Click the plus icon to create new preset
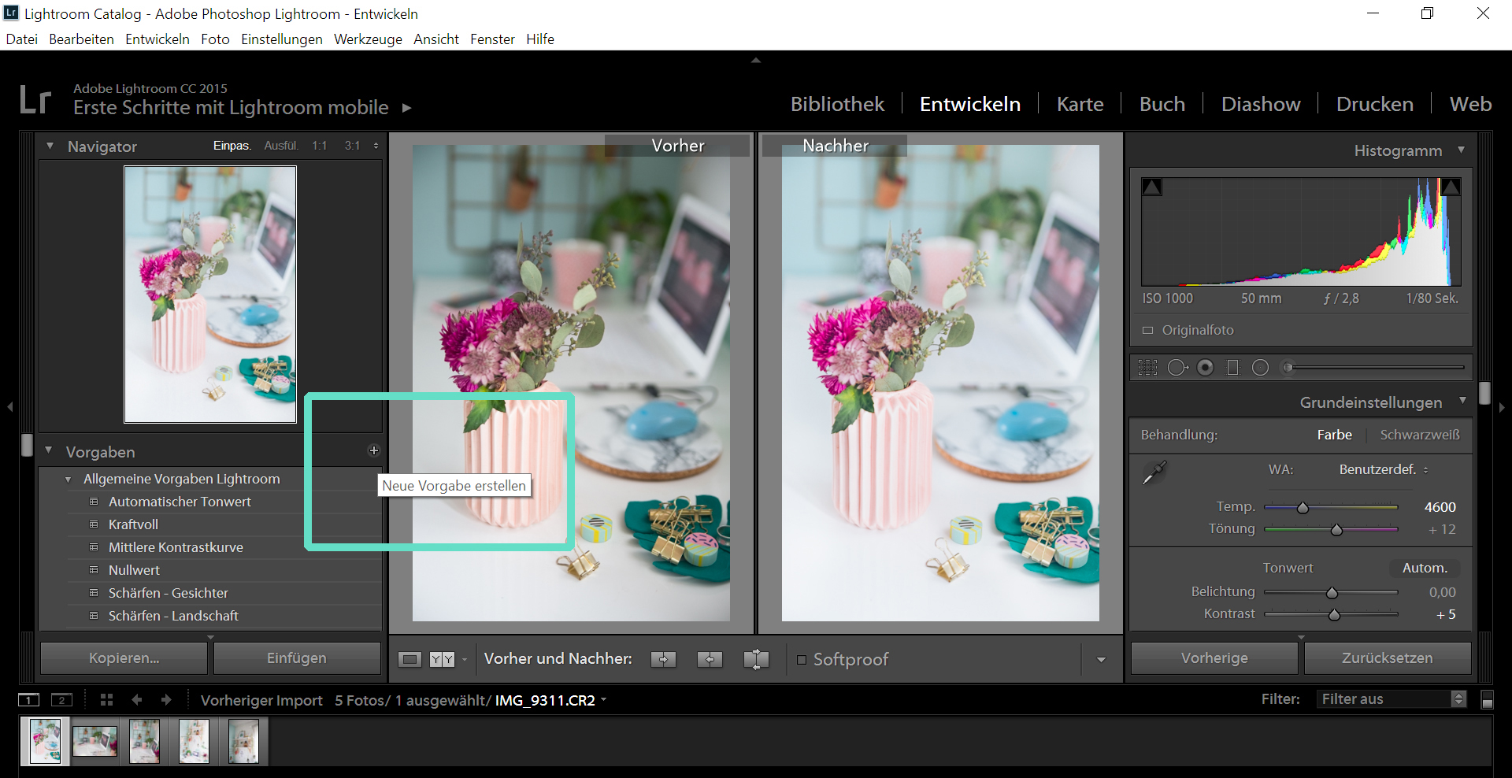Screen dimensions: 1512x778 (x=374, y=450)
